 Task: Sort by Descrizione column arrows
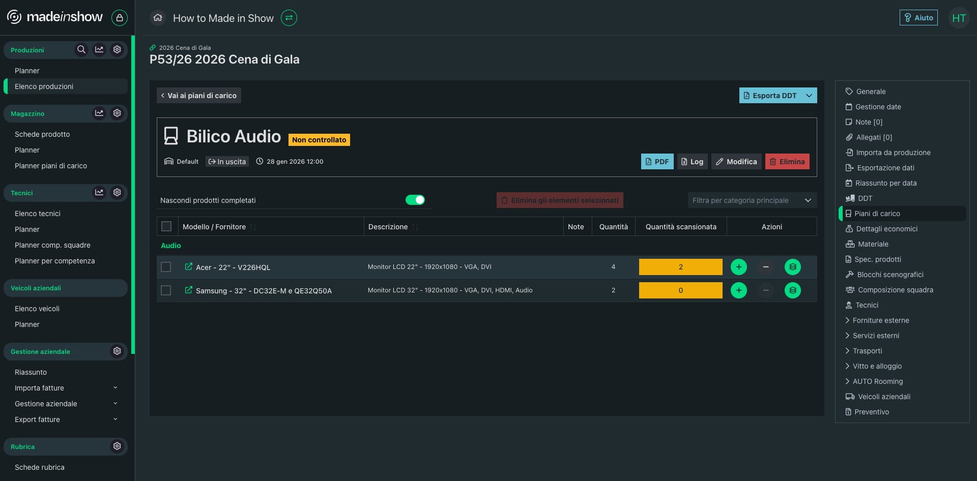click(415, 227)
